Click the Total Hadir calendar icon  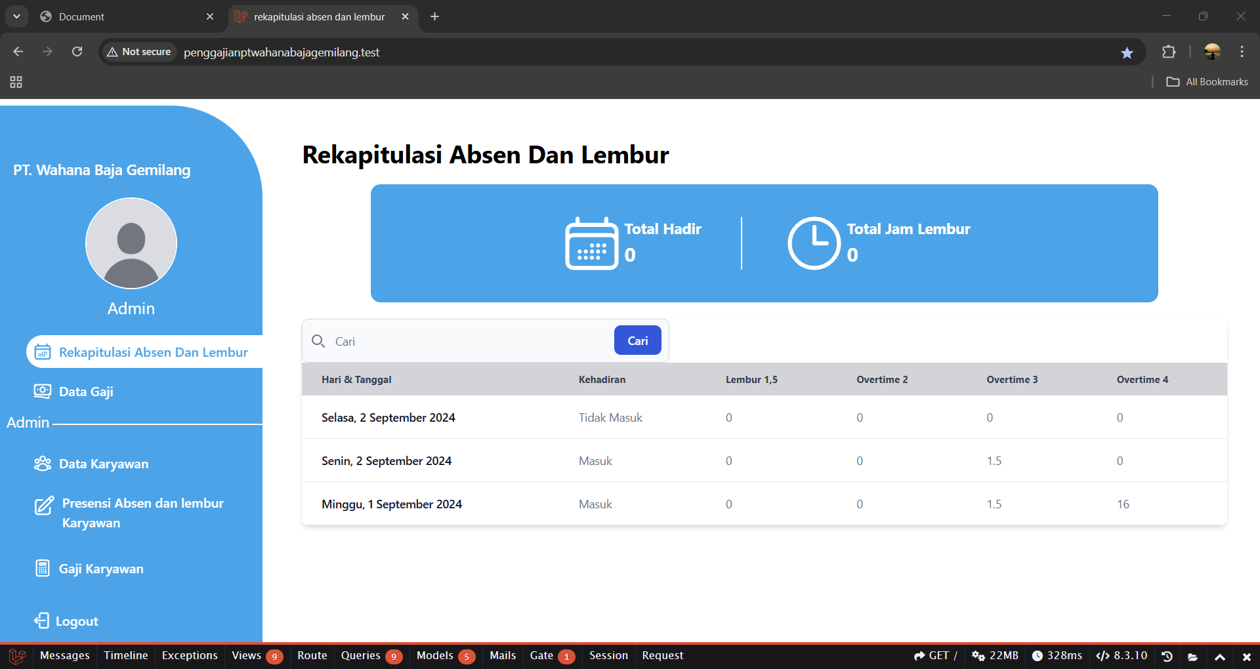click(591, 243)
